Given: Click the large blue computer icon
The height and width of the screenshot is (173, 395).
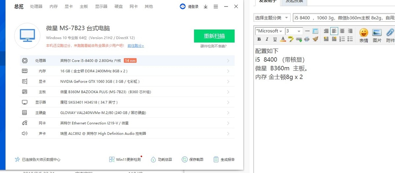Looking at the screenshot, I should (x=27, y=36).
